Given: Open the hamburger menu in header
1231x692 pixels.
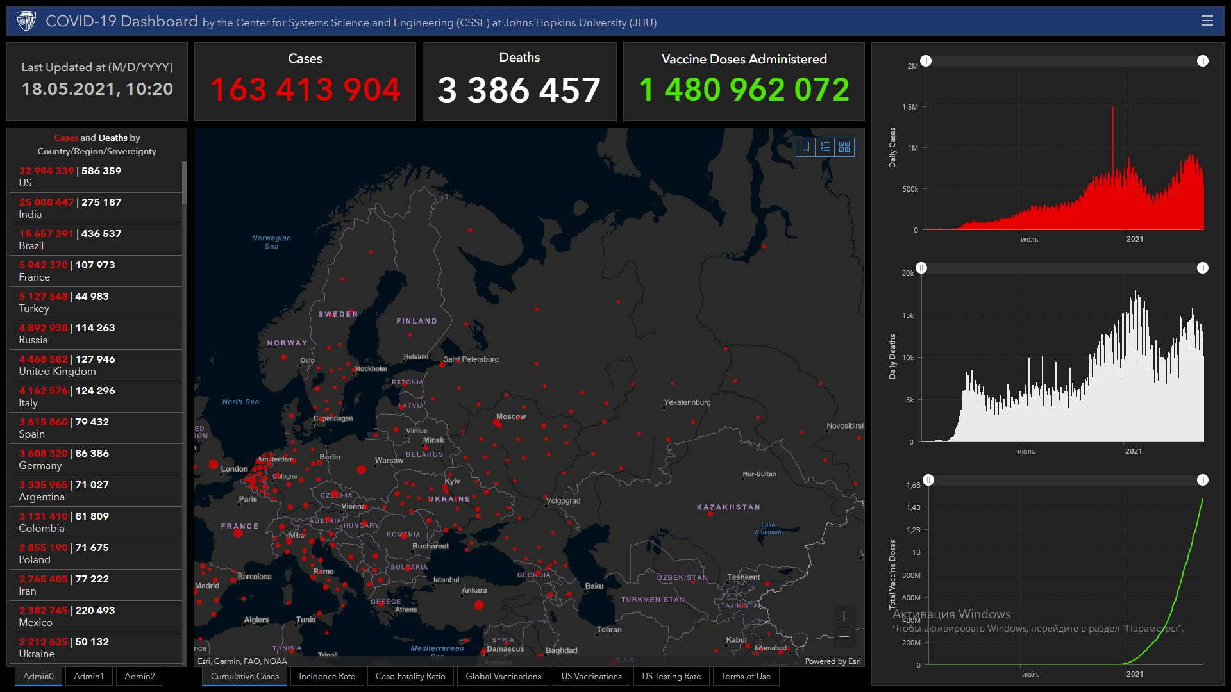Looking at the screenshot, I should pos(1207,21).
